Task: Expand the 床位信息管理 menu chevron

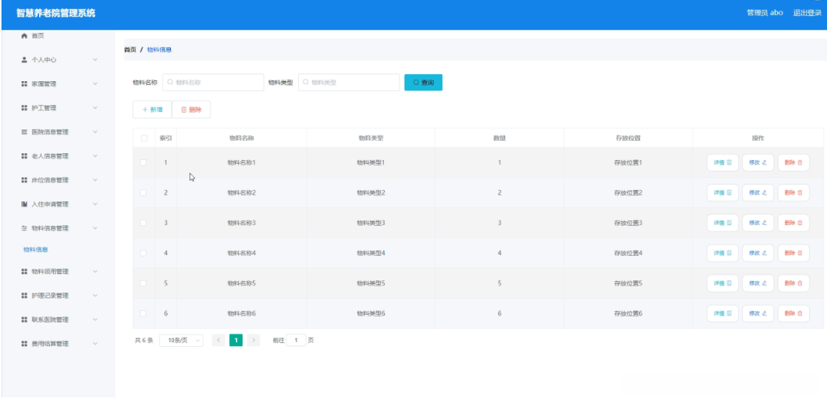Action: pyautogui.click(x=95, y=180)
